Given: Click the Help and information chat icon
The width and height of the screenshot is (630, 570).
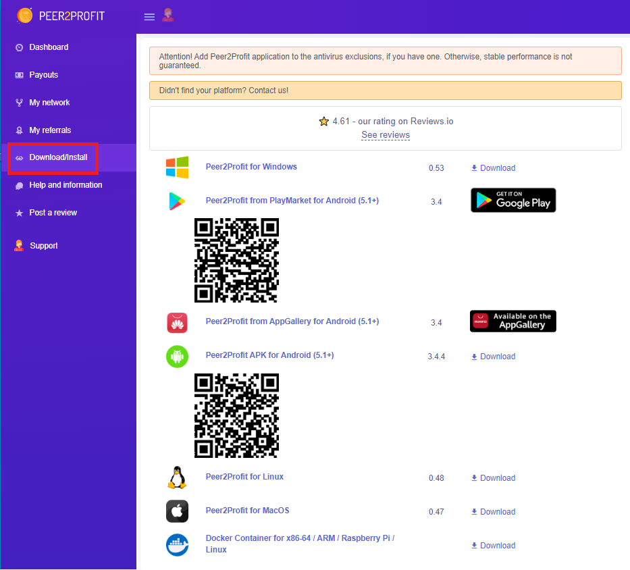Looking at the screenshot, I should (20, 186).
